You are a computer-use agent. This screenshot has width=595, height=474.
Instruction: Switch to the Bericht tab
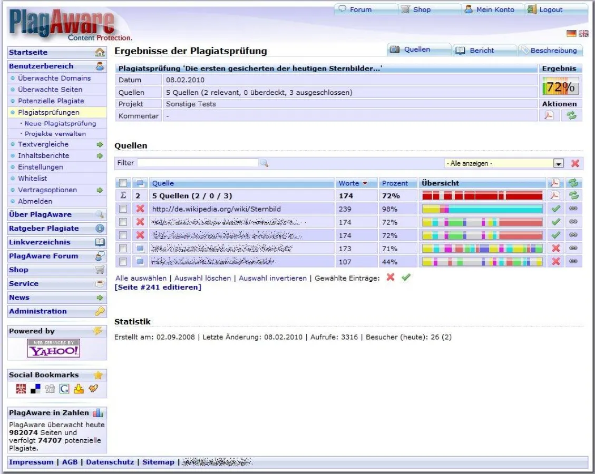pos(484,50)
